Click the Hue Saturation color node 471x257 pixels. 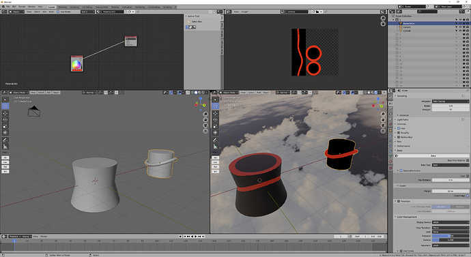pos(77,63)
